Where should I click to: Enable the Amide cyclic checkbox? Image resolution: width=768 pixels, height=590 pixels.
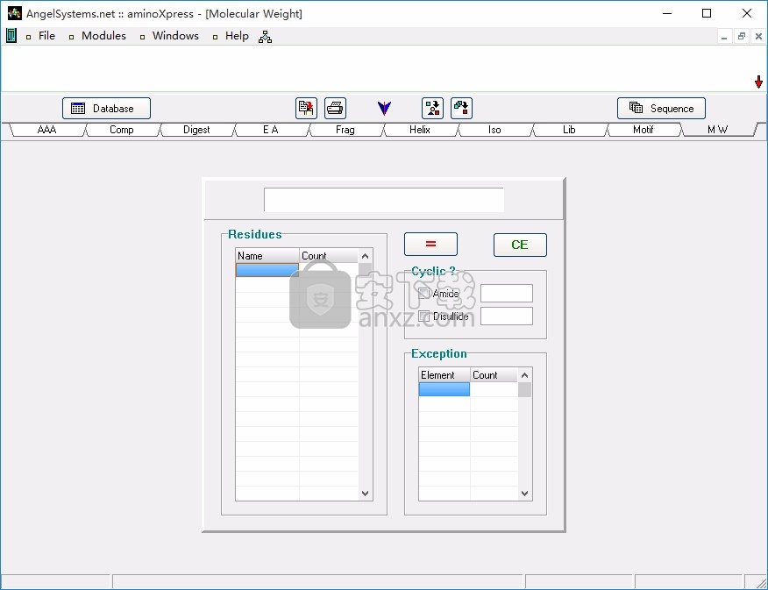pyautogui.click(x=424, y=294)
